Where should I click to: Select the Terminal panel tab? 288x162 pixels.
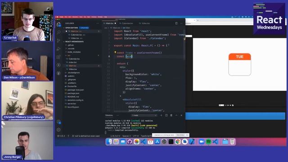click(109, 115)
